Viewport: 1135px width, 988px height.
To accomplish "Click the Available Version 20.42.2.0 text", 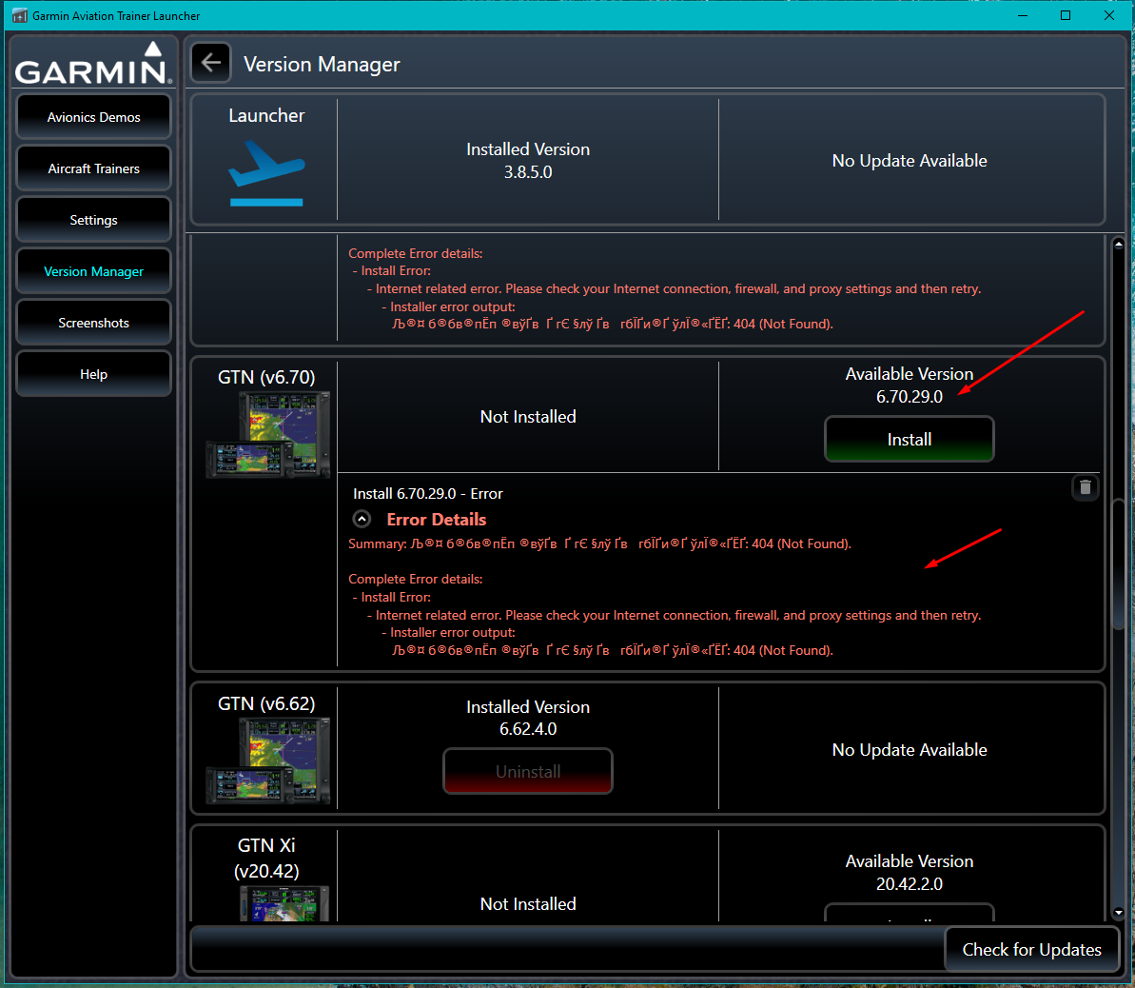I will click(x=910, y=872).
